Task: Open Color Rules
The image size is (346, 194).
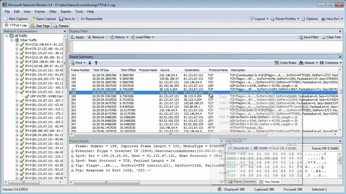Action: click(x=285, y=63)
